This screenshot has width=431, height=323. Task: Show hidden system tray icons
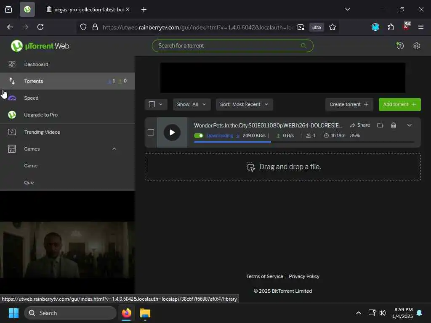(359, 313)
